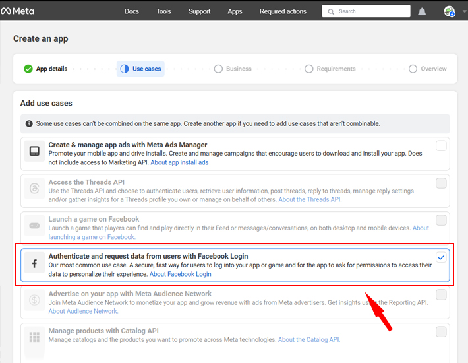This screenshot has height=363, width=468.
Task: Click Manage products with Catalog API title
Action: coord(103,331)
